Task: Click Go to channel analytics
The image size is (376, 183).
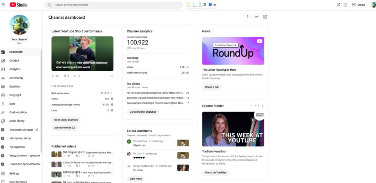Action: (x=143, y=112)
